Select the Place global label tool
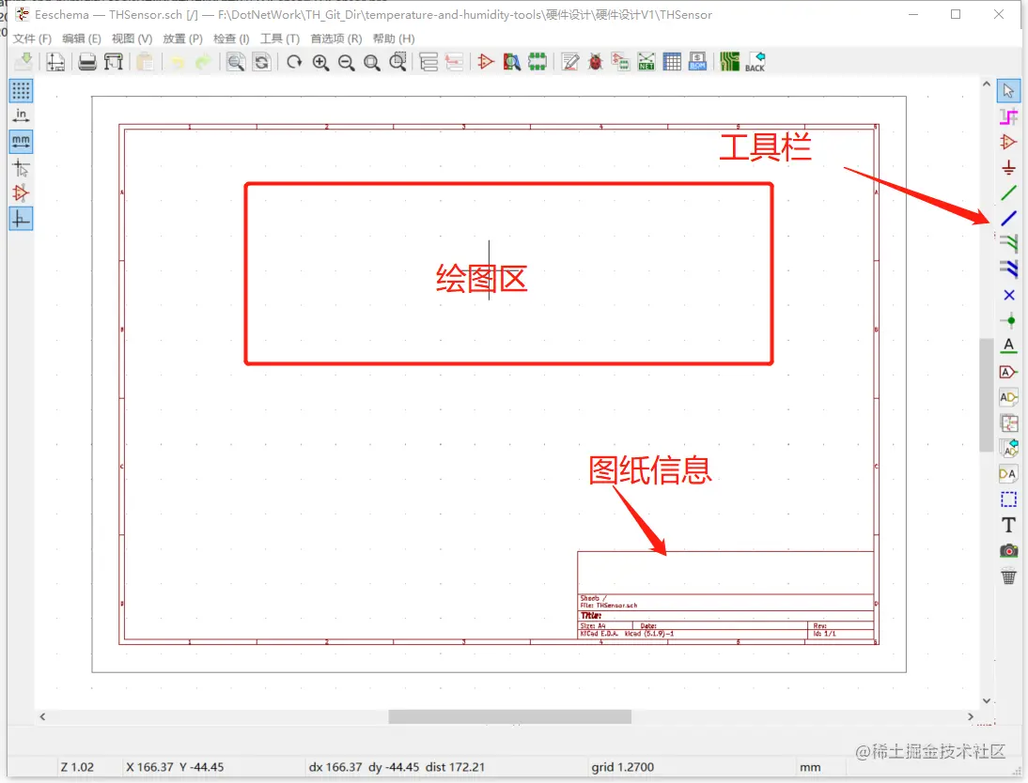Viewport: 1028px width, 783px height. click(x=1008, y=372)
